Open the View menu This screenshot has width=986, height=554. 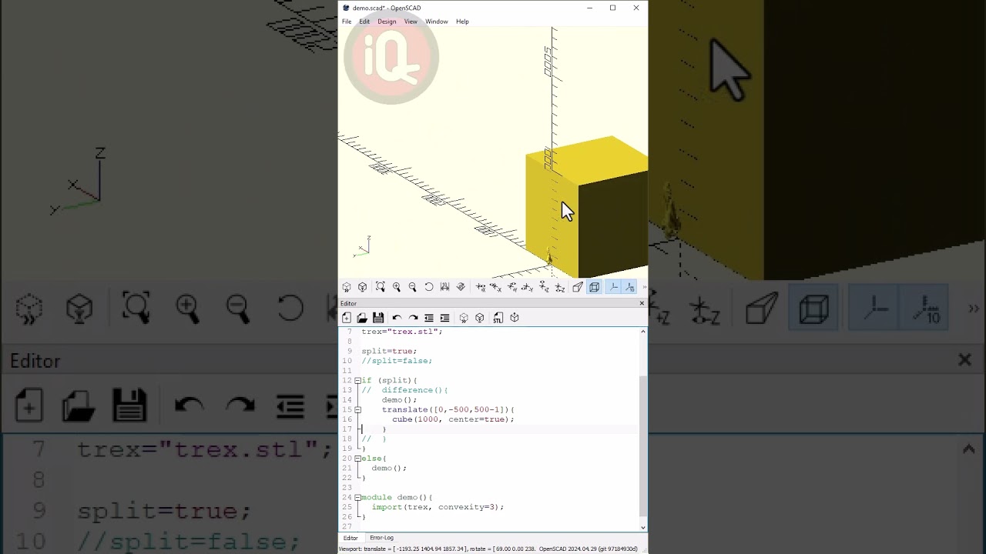[x=411, y=22]
